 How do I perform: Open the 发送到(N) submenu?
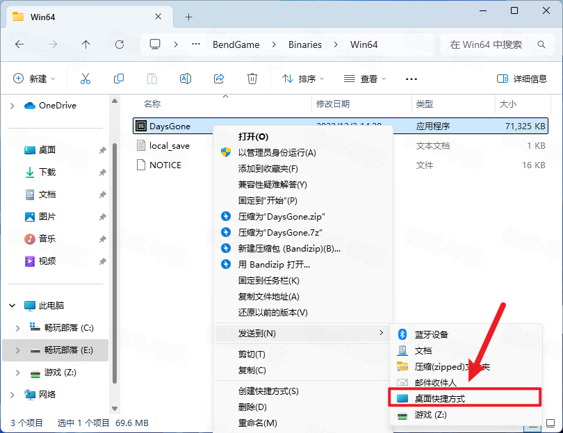303,333
